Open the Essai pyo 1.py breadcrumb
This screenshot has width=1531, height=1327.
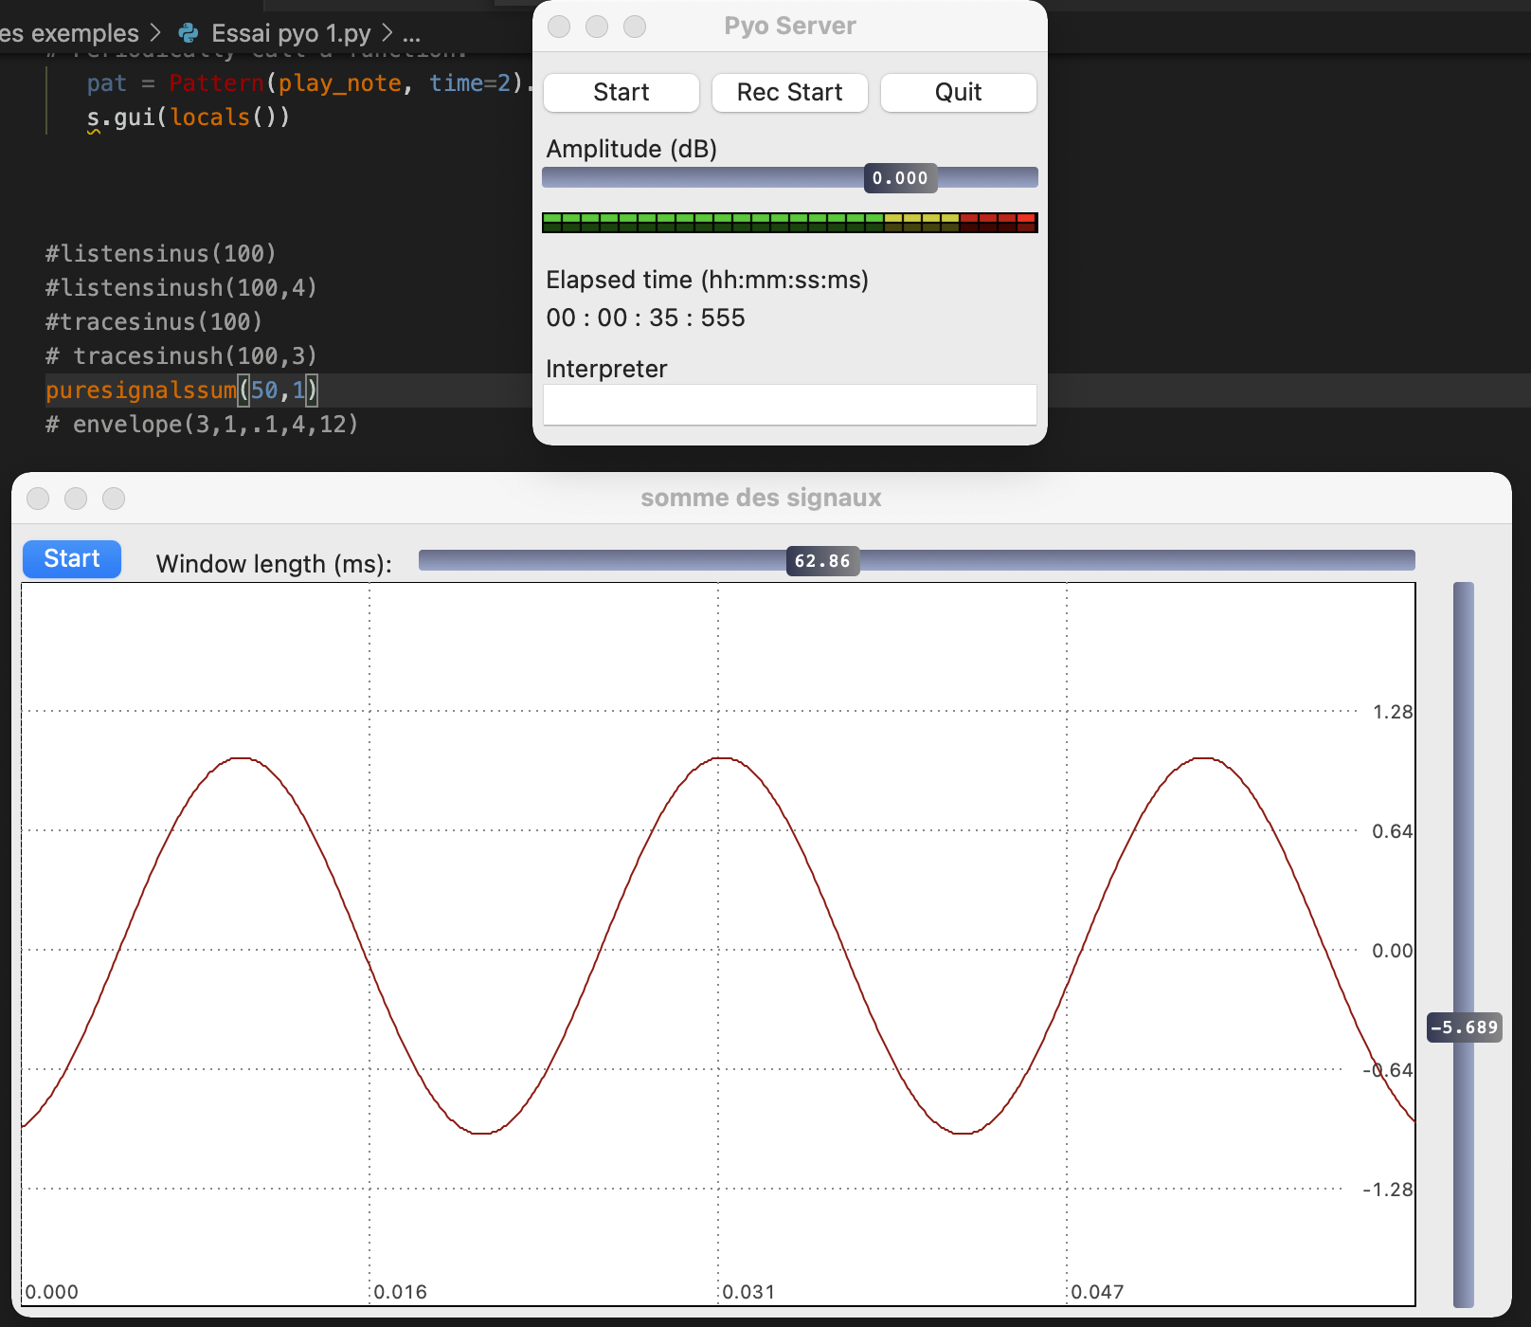(291, 33)
